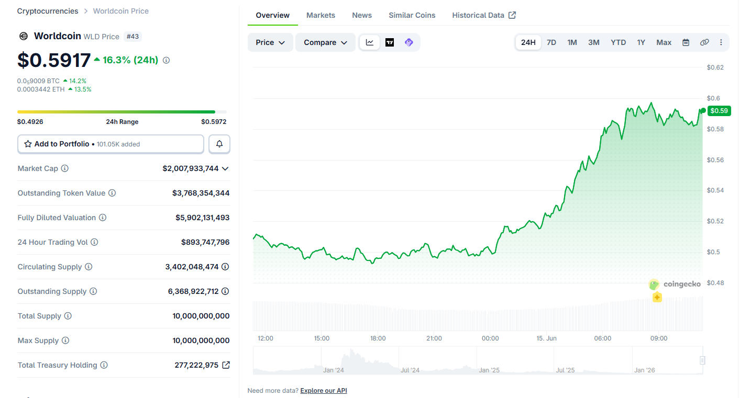Click the $893,747,796 trading volume value
The height and width of the screenshot is (398, 740).
205,242
